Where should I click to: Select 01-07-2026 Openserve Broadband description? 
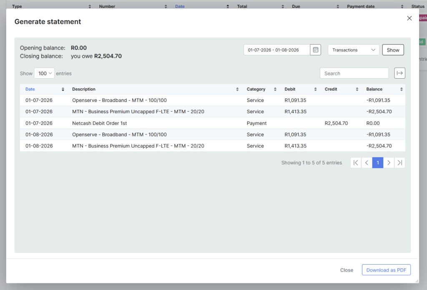tap(119, 100)
